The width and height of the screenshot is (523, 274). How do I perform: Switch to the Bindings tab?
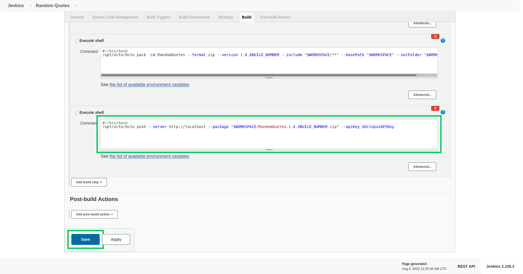(x=226, y=17)
